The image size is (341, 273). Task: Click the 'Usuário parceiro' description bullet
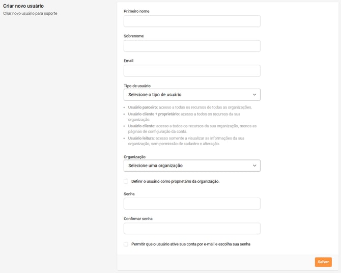189,107
